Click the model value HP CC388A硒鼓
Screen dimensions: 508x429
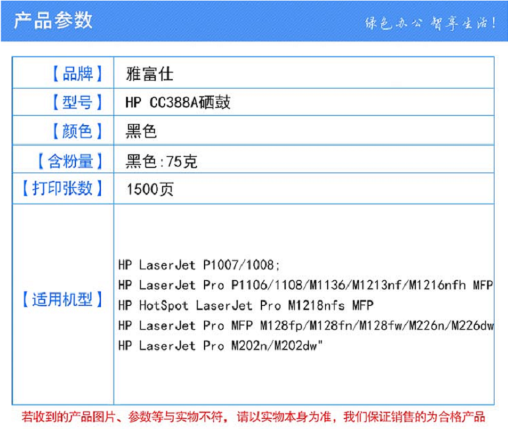point(177,102)
